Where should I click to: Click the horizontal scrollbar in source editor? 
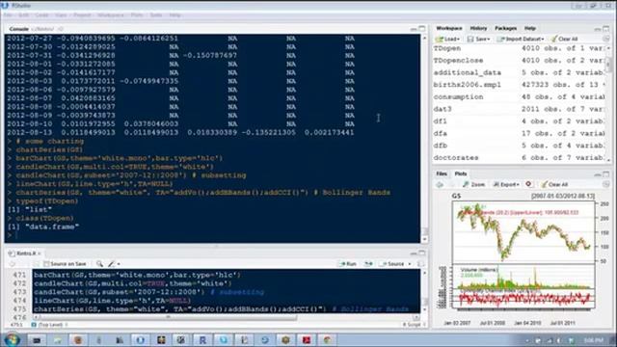(x=167, y=317)
